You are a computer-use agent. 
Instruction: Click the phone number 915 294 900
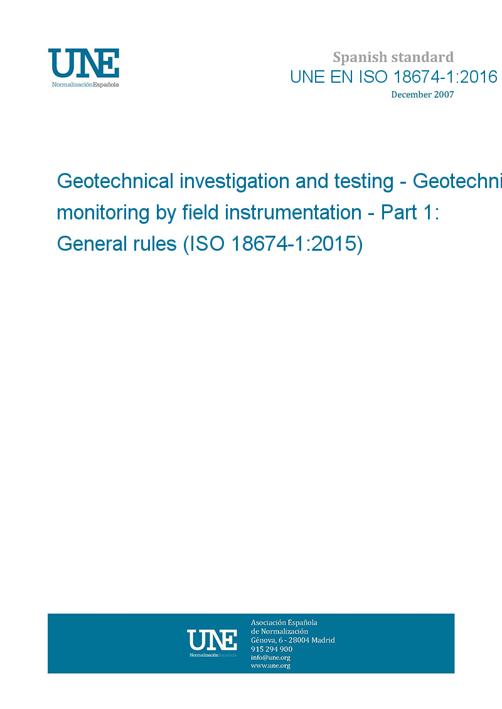(x=272, y=649)
